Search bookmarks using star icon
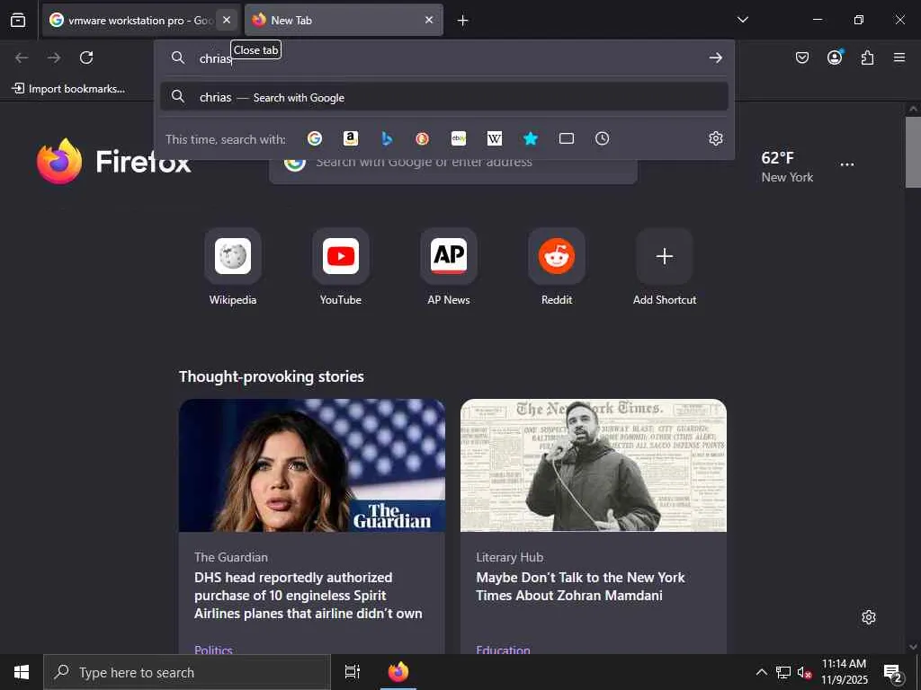Screen dimensions: 921x690 (531, 138)
